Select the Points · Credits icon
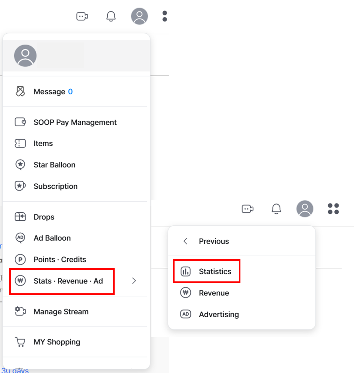 tap(20, 259)
